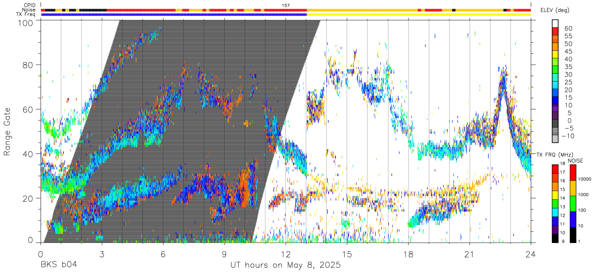The height and width of the screenshot is (275, 597).
Task: Click the '18' tick label on the UT hours axis
Action: point(408,254)
